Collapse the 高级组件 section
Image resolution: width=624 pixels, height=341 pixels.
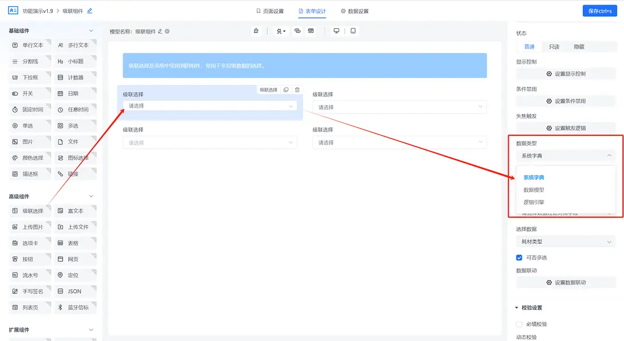click(91, 196)
